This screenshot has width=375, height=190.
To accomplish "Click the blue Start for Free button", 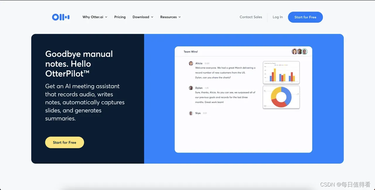I will coord(305,17).
